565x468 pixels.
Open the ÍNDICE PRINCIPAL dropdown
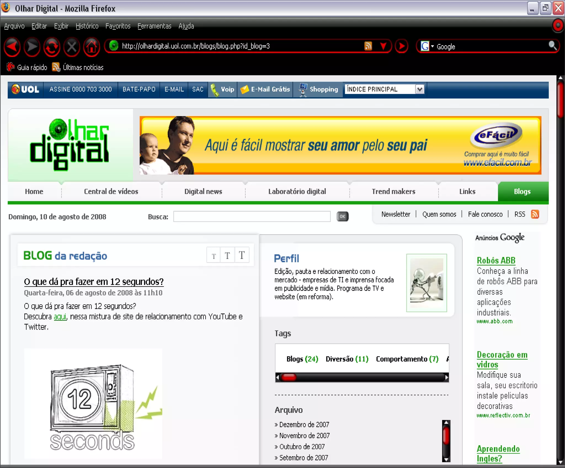coord(420,89)
